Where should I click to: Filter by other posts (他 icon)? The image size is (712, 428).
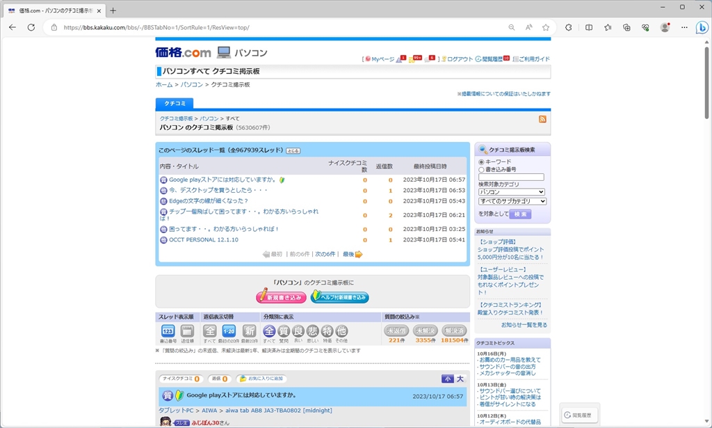click(342, 331)
